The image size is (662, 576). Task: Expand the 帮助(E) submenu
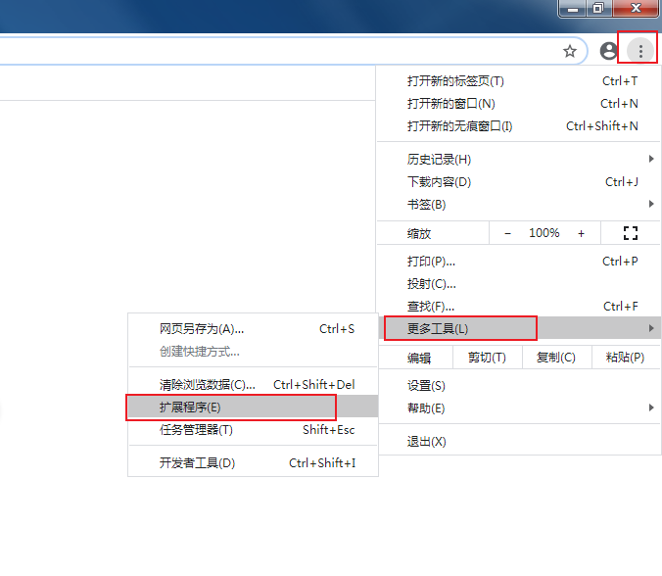(x=518, y=408)
